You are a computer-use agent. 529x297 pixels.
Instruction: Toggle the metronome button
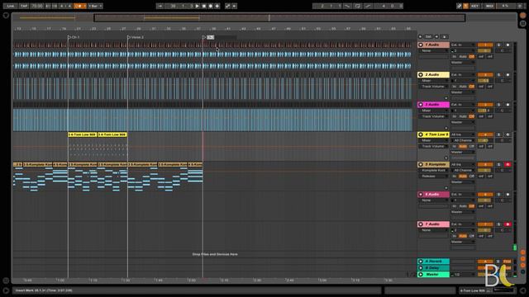click(79, 6)
